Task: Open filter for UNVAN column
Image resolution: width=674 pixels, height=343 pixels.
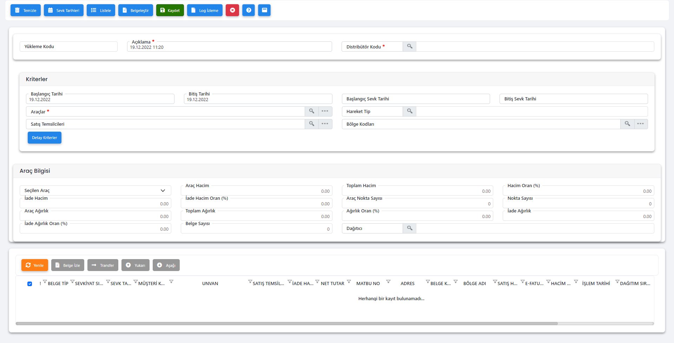Action: pos(250,282)
